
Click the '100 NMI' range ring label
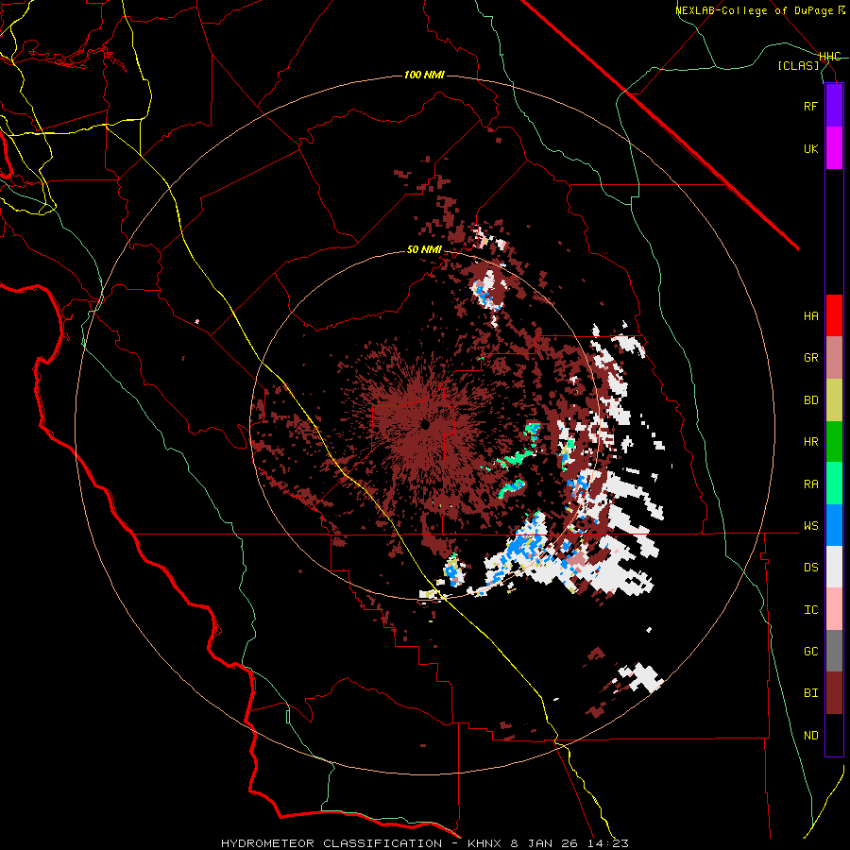pyautogui.click(x=424, y=75)
